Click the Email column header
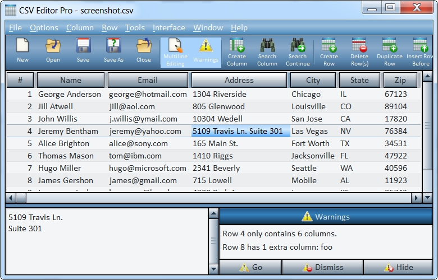Image resolution: width=438 pixels, height=280 pixels. 148,80
